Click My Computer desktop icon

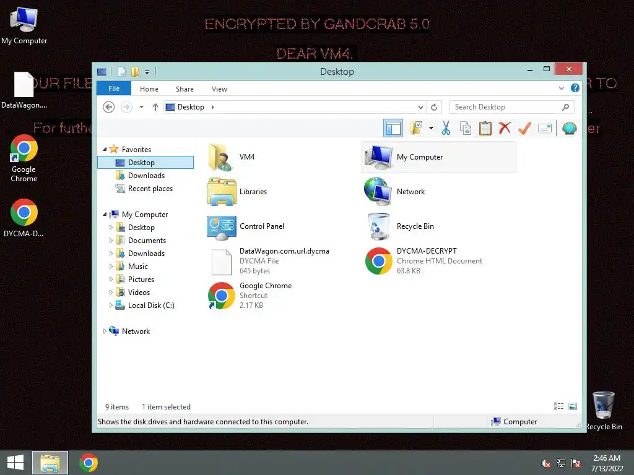click(24, 26)
